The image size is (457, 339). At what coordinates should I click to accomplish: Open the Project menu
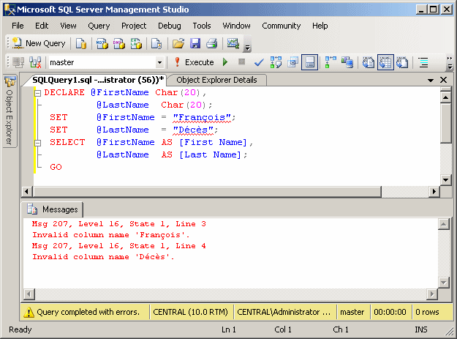coord(134,26)
